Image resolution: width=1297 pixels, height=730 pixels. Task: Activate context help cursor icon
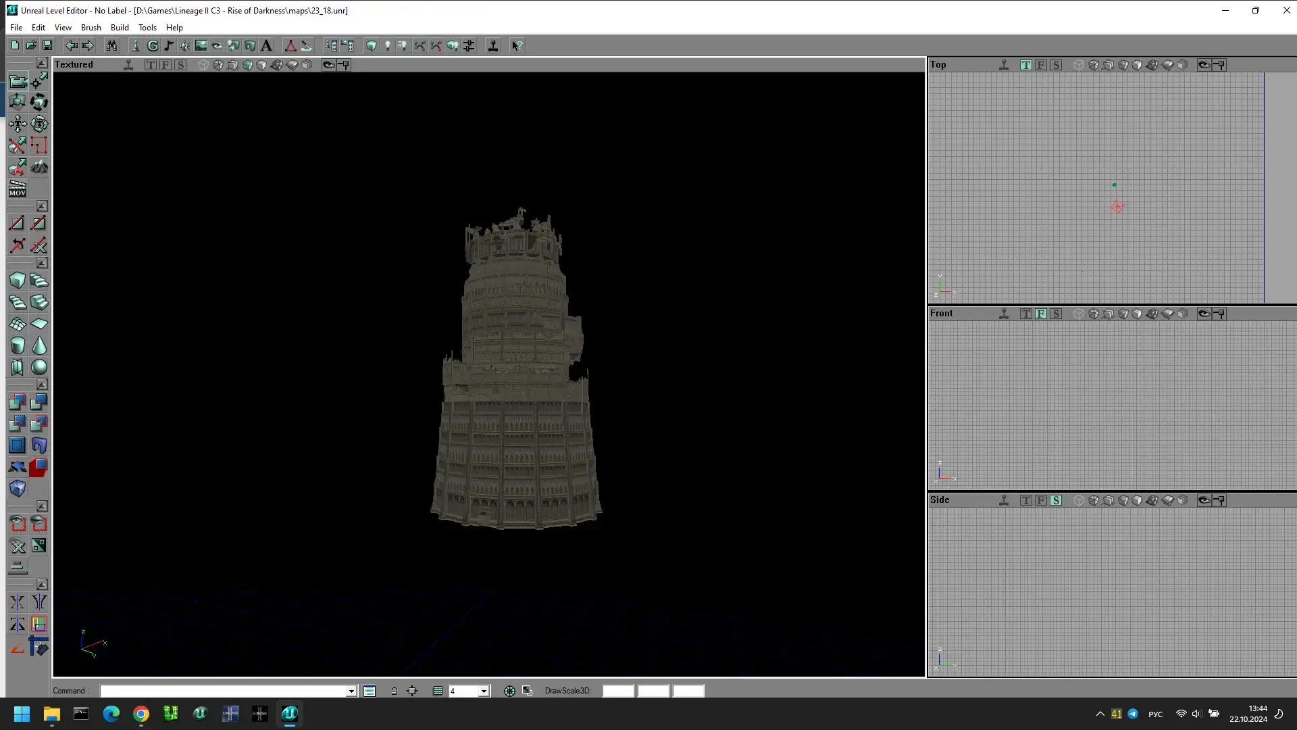click(x=517, y=45)
